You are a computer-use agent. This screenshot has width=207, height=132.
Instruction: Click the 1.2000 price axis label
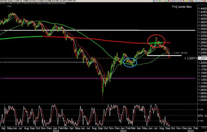coord(202,63)
